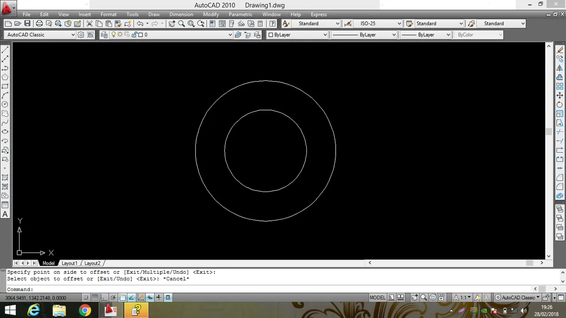Viewport: 566px width, 318px height.
Task: Toggle Polar Tracking in status bar
Action: click(x=113, y=298)
